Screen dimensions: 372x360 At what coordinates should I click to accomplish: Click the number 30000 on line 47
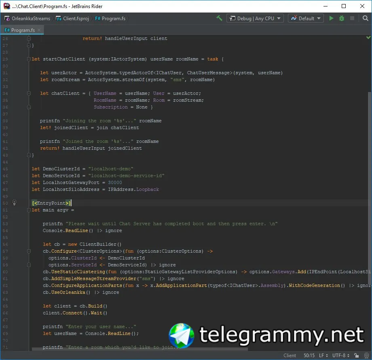pyautogui.click(x=115, y=182)
